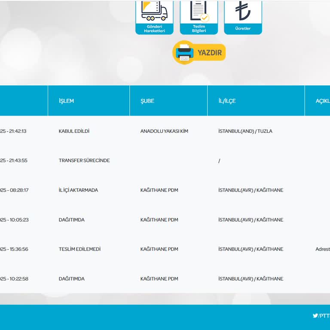This screenshot has width=330, height=330.
Task: Click the KABUL EDİLDİ status cell
Action: (x=74, y=131)
